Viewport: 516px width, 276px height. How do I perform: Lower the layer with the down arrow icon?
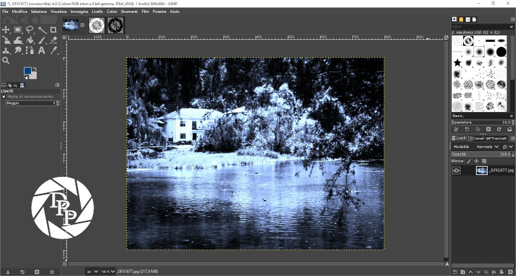point(479,272)
